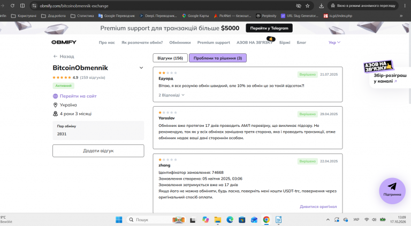Image resolution: width=411 pixels, height=226 pixels.
Task: Expand 2 Відповіді under Едуард's review
Action: (x=171, y=95)
